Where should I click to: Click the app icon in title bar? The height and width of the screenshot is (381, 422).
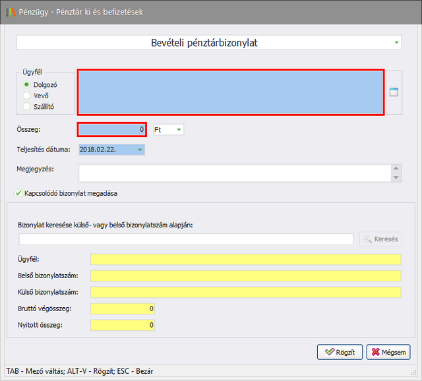[x=9, y=12]
